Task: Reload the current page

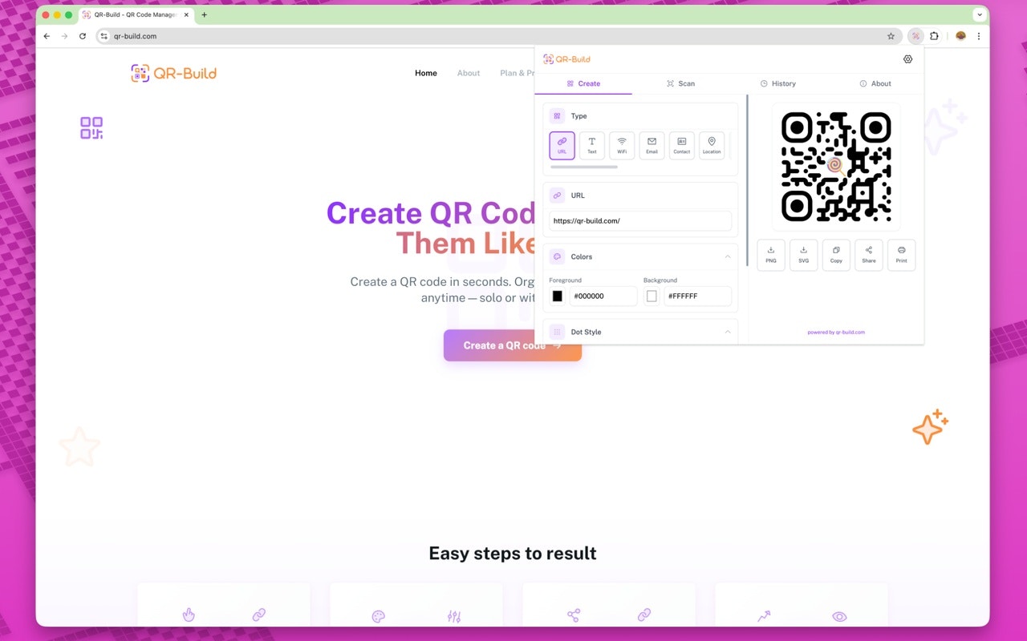Action: point(83,36)
